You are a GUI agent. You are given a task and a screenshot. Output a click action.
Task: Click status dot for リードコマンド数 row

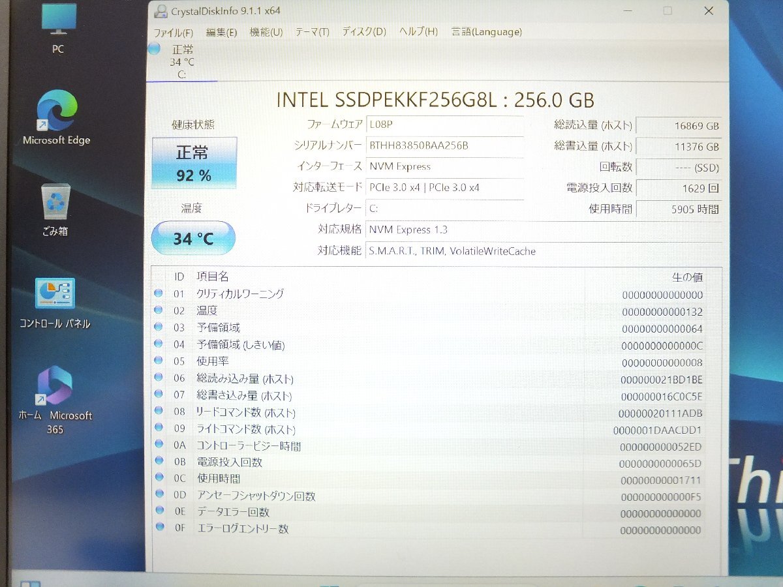click(x=158, y=412)
